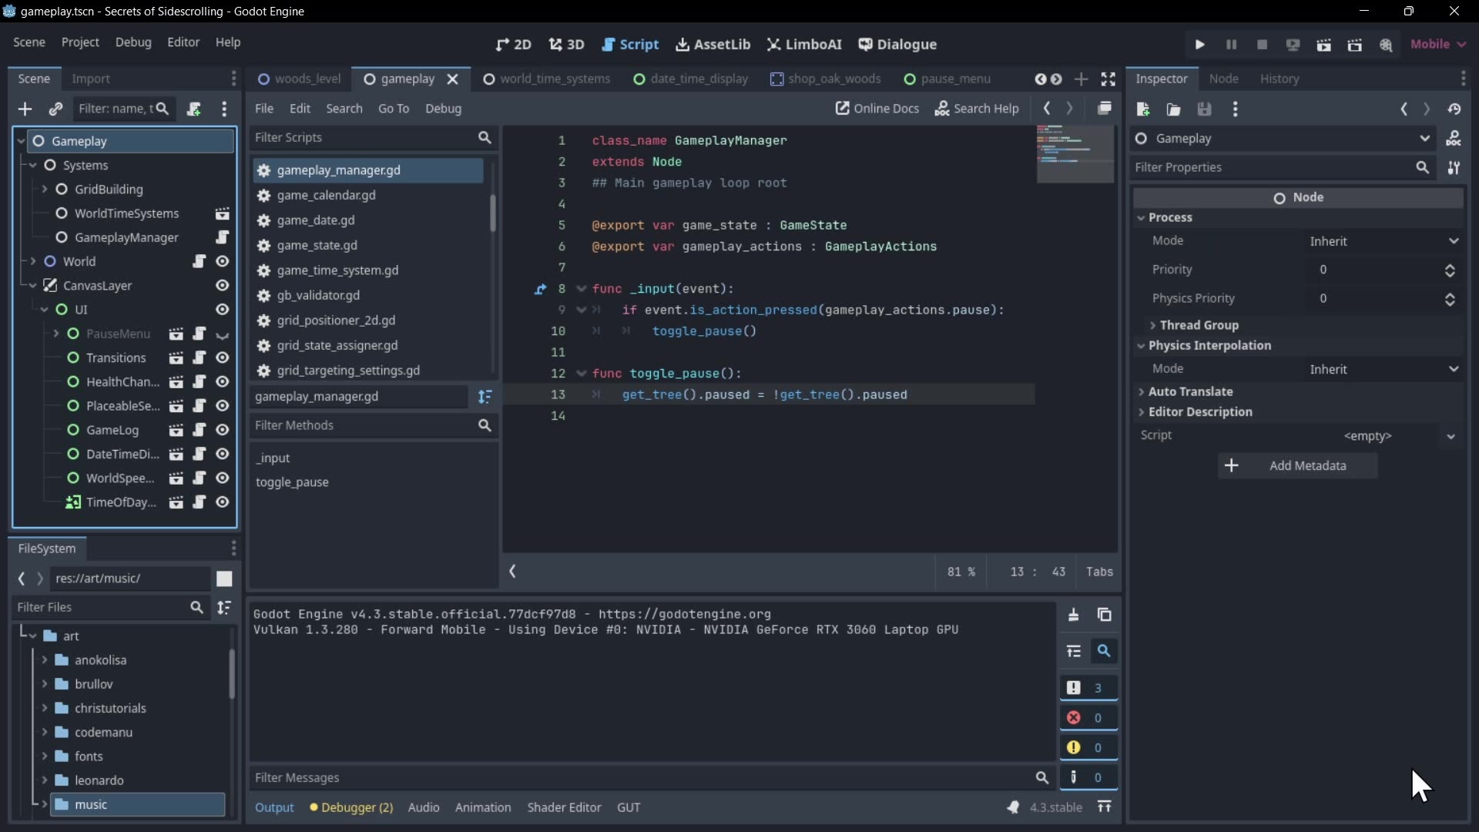Viewport: 1479px width, 832px height.
Task: Expand the code editor to full screen
Action: point(1109,79)
